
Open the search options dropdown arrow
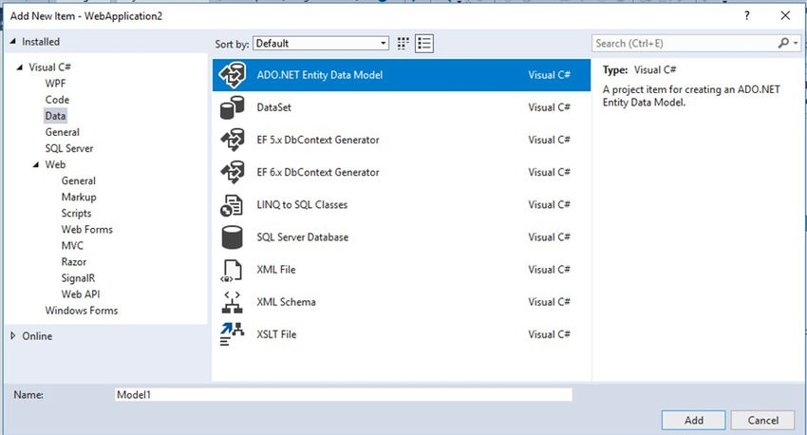tap(796, 44)
